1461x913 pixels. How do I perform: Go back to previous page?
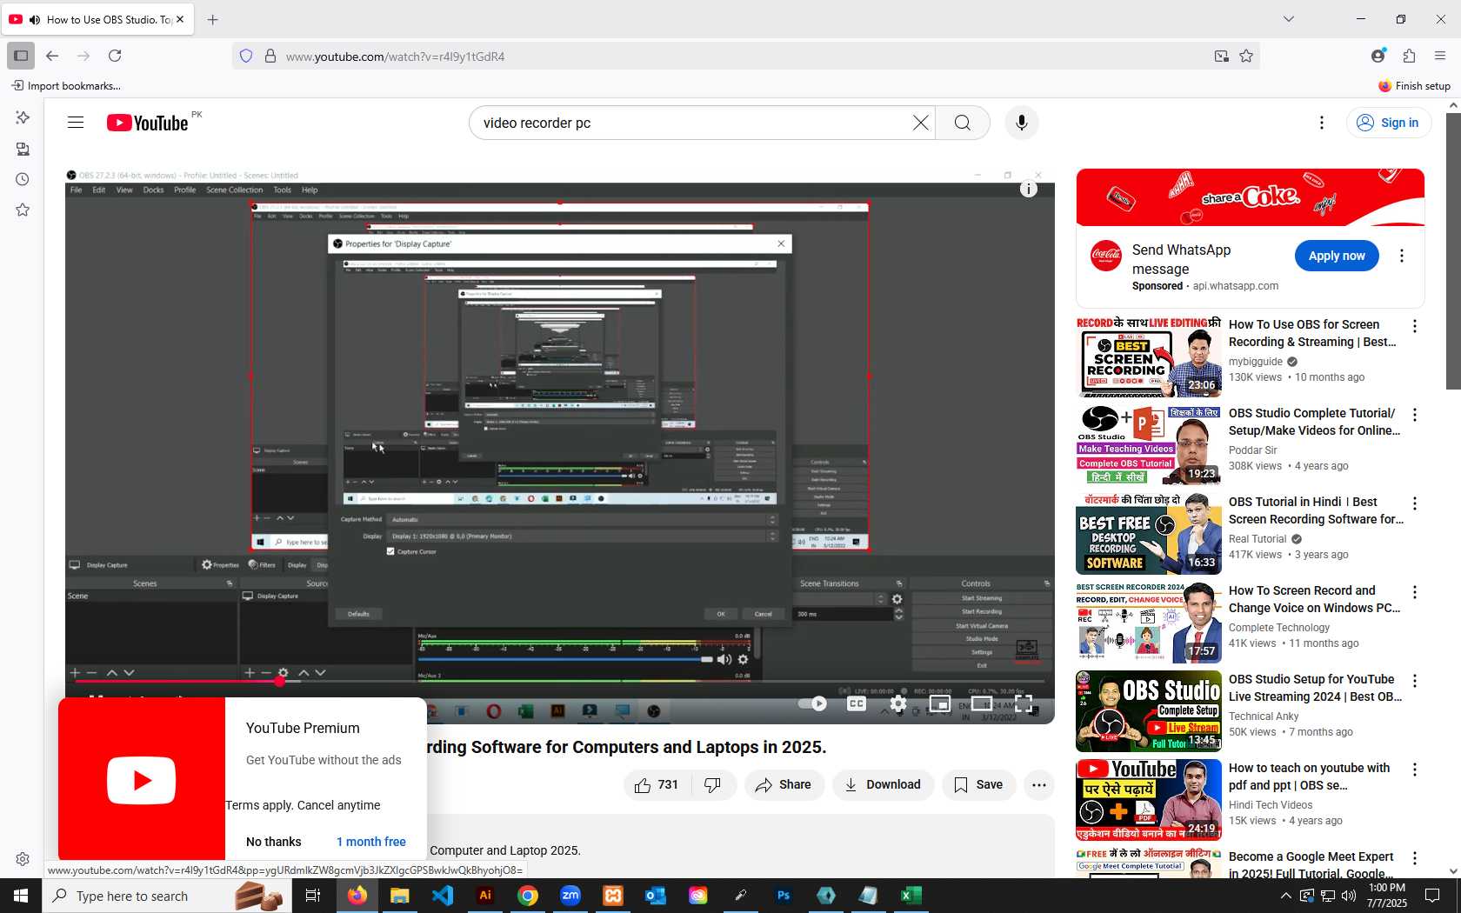pyautogui.click(x=52, y=56)
